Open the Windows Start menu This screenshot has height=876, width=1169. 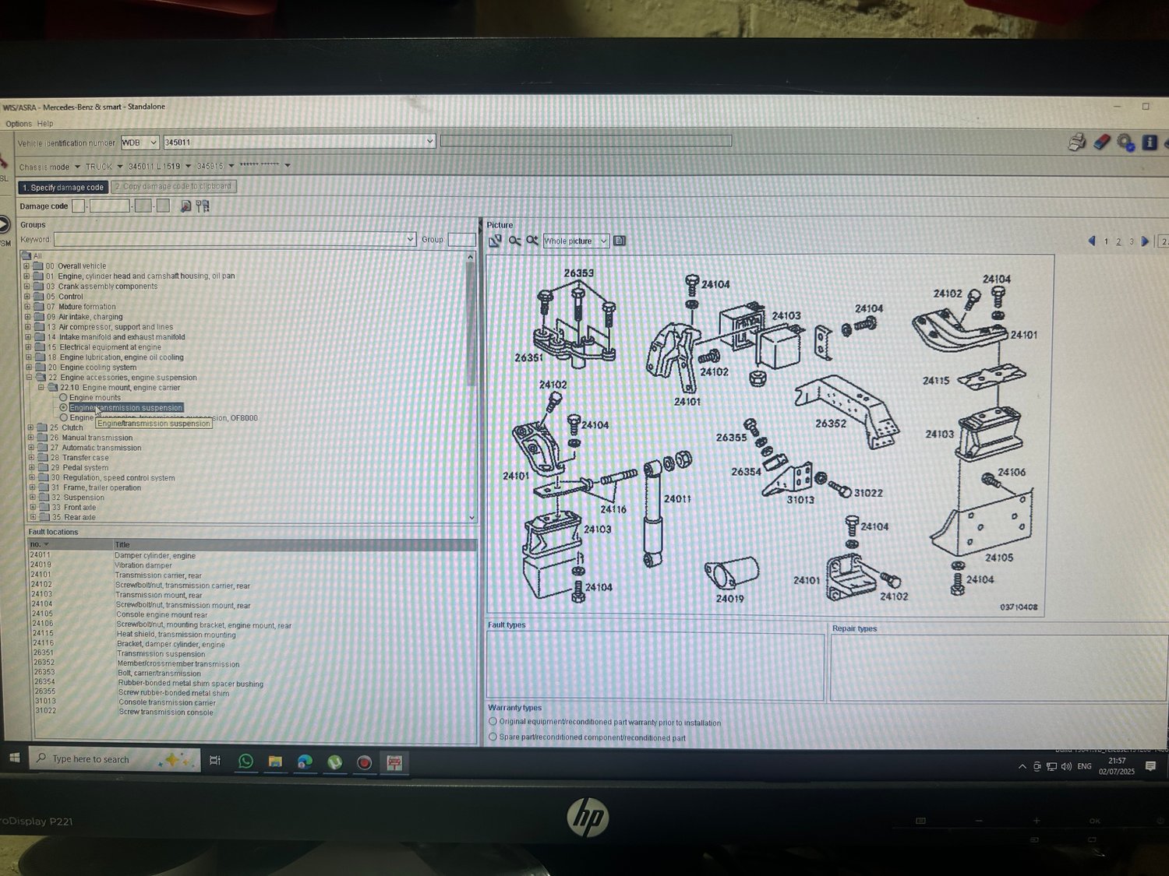(x=14, y=758)
